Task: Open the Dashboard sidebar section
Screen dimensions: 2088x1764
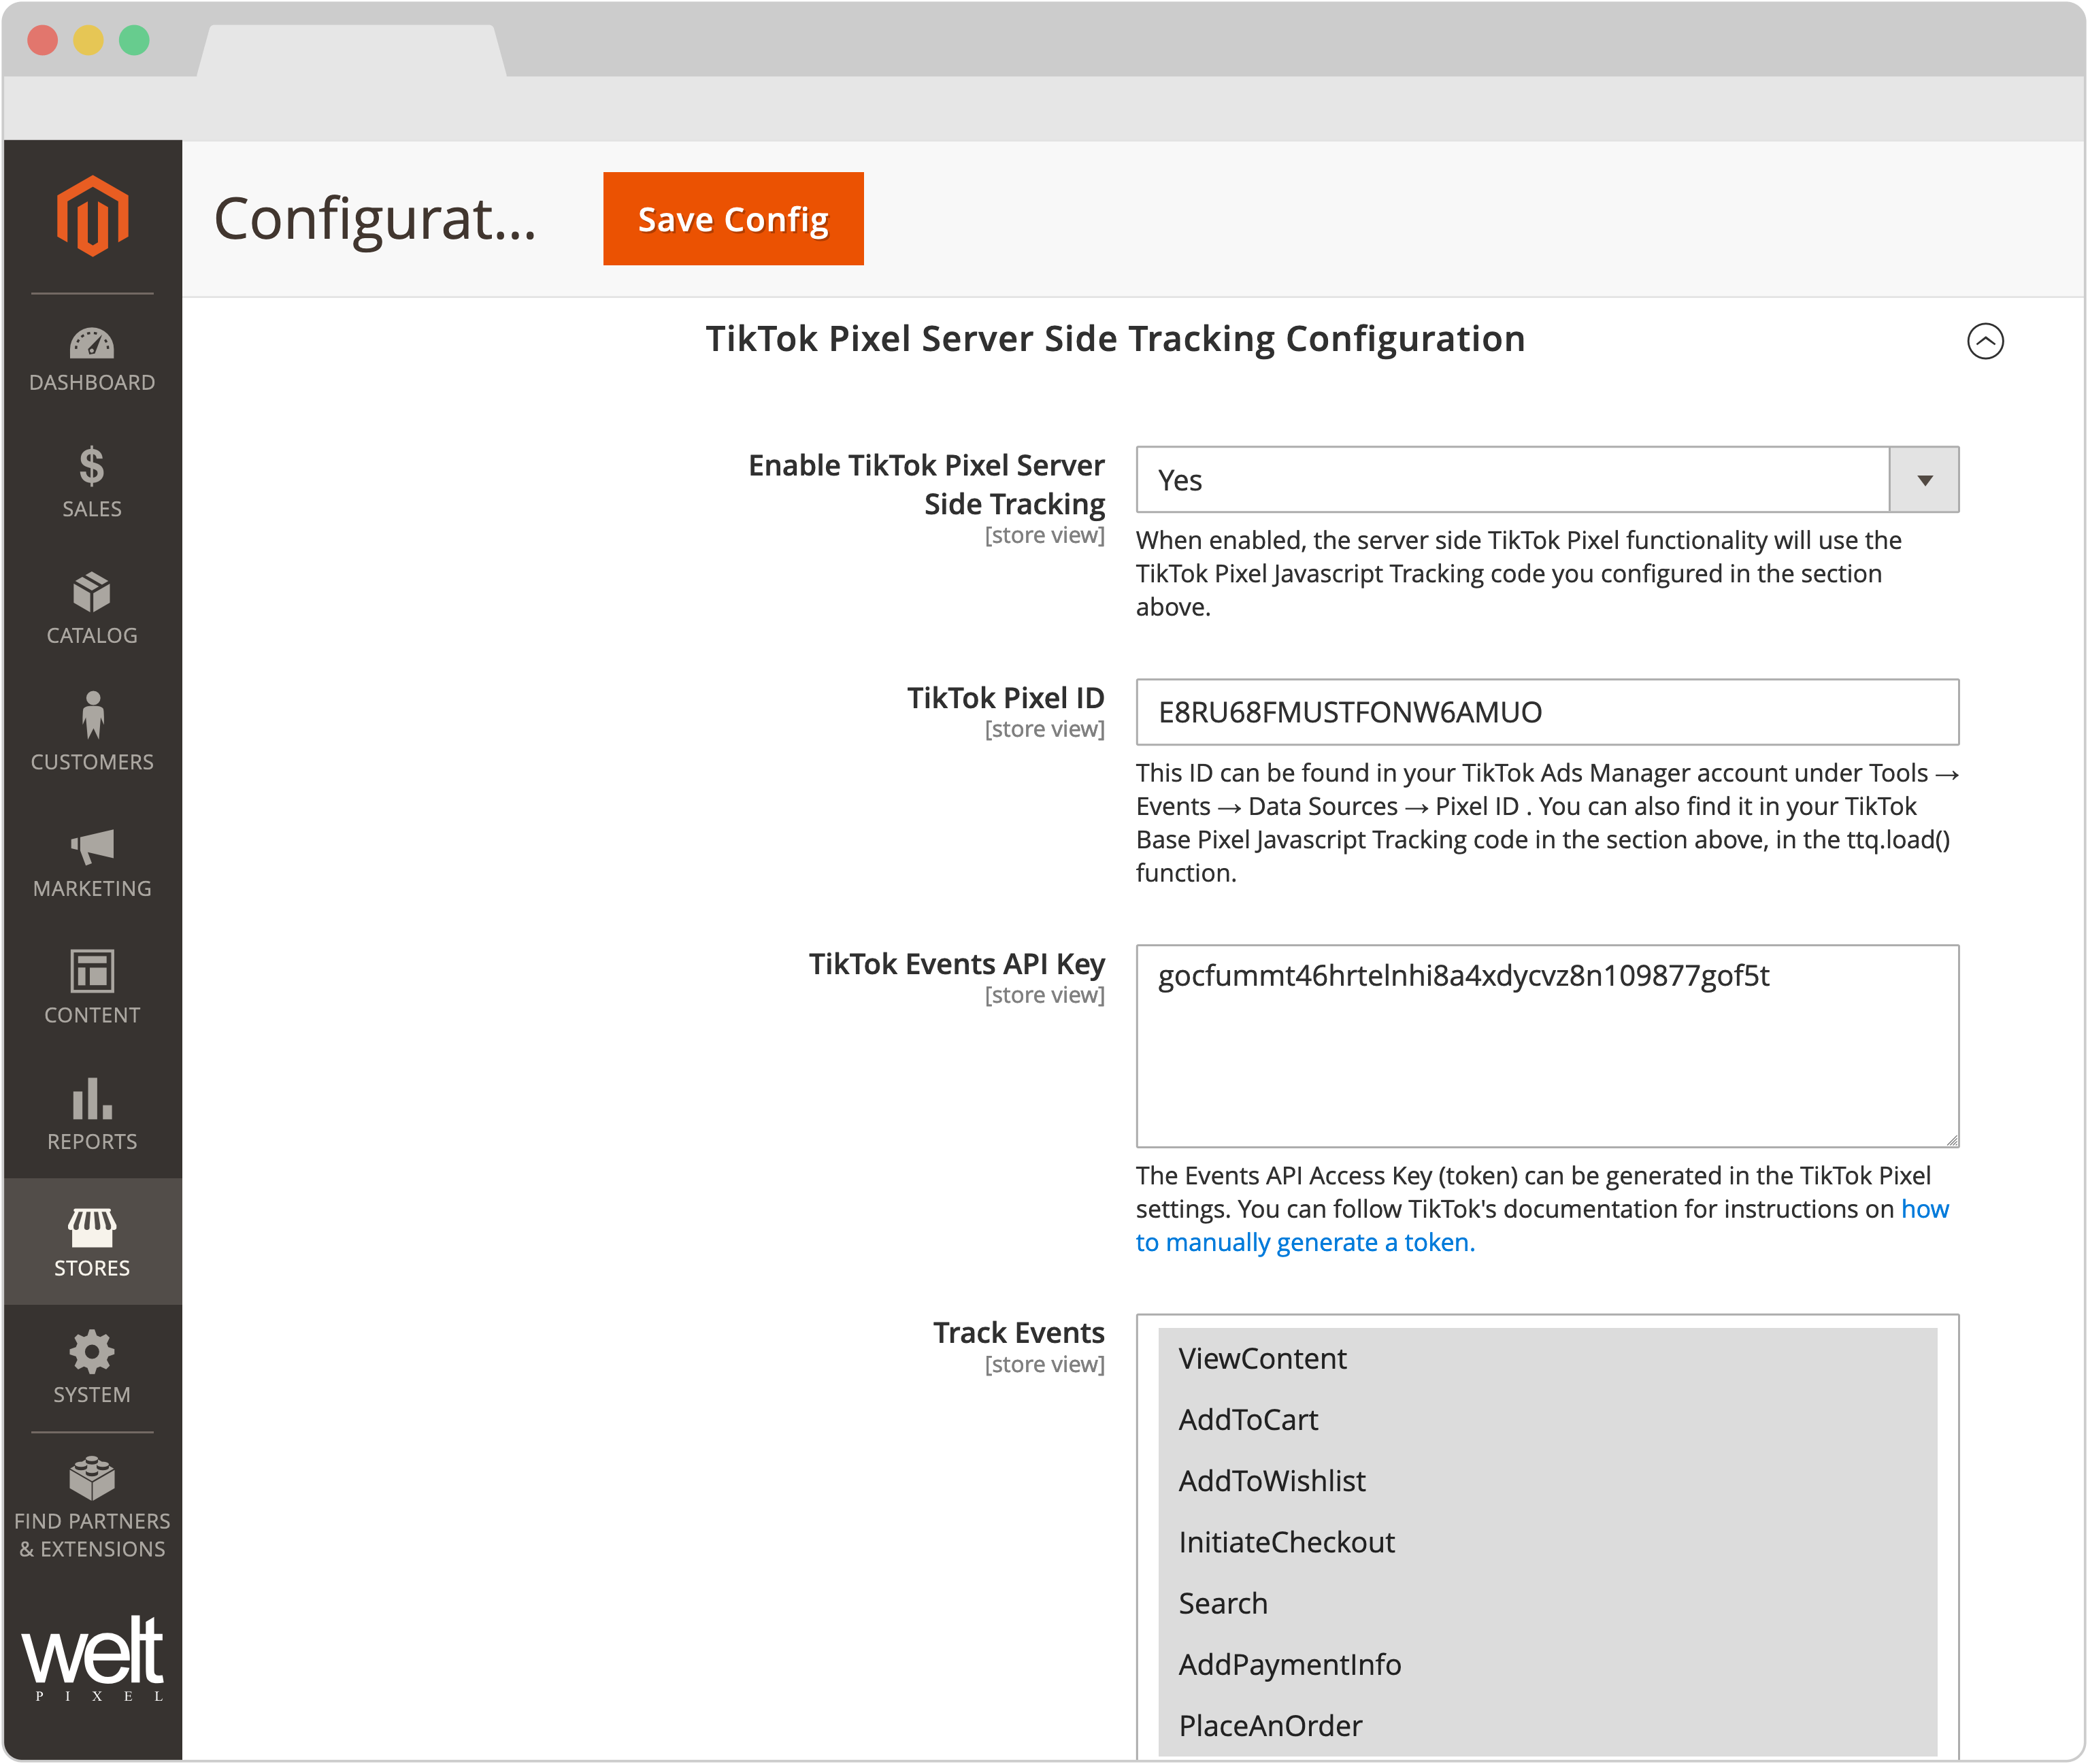Action: click(92, 360)
